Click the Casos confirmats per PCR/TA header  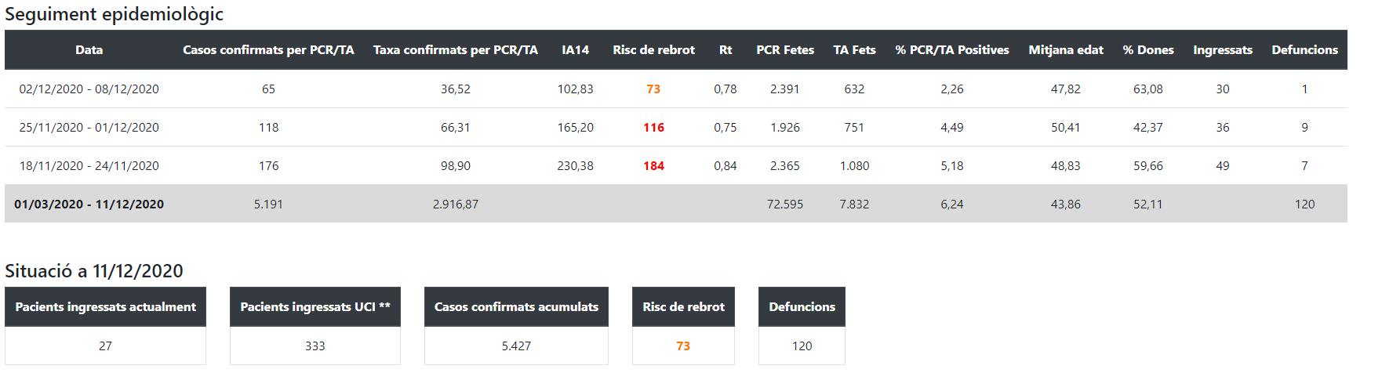click(x=268, y=50)
